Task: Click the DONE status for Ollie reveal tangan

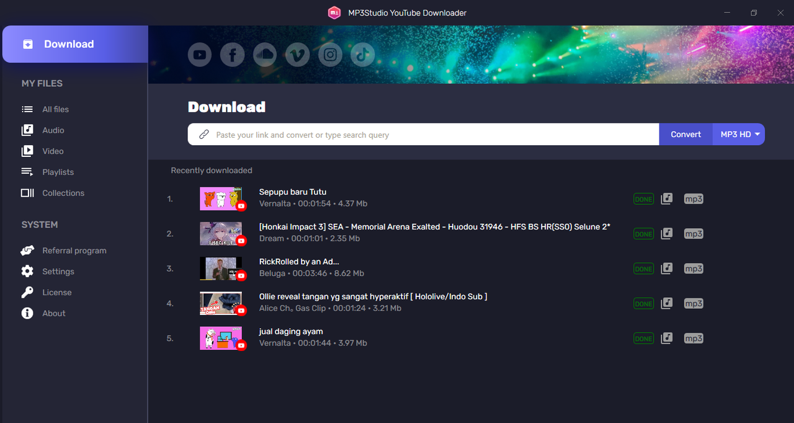Action: point(643,303)
